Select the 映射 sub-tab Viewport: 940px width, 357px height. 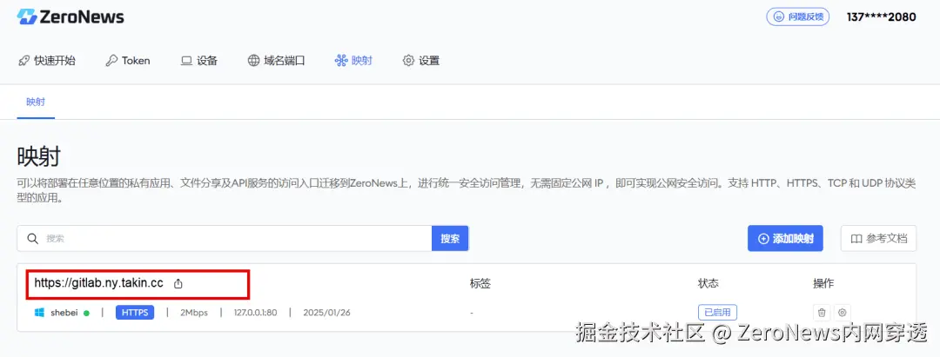[x=36, y=102]
